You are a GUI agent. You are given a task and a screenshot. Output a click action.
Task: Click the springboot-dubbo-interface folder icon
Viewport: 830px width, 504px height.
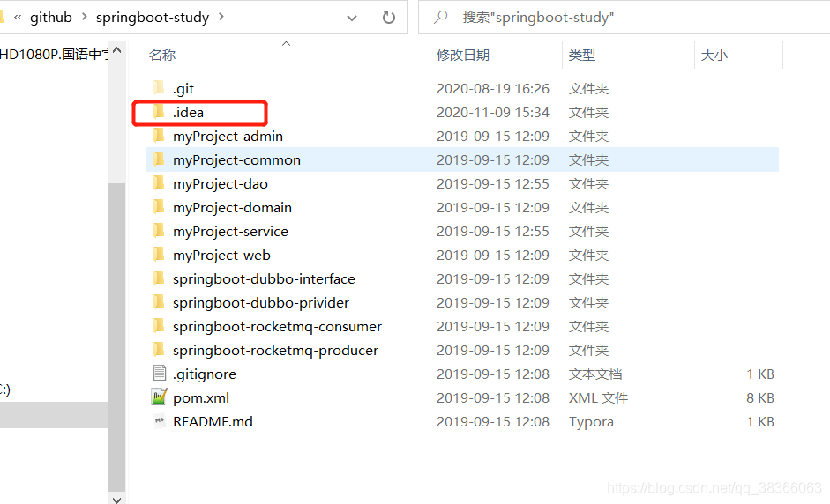[x=159, y=278]
